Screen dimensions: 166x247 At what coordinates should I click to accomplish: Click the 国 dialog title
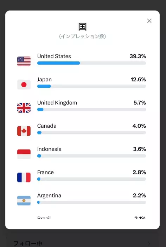(82, 27)
